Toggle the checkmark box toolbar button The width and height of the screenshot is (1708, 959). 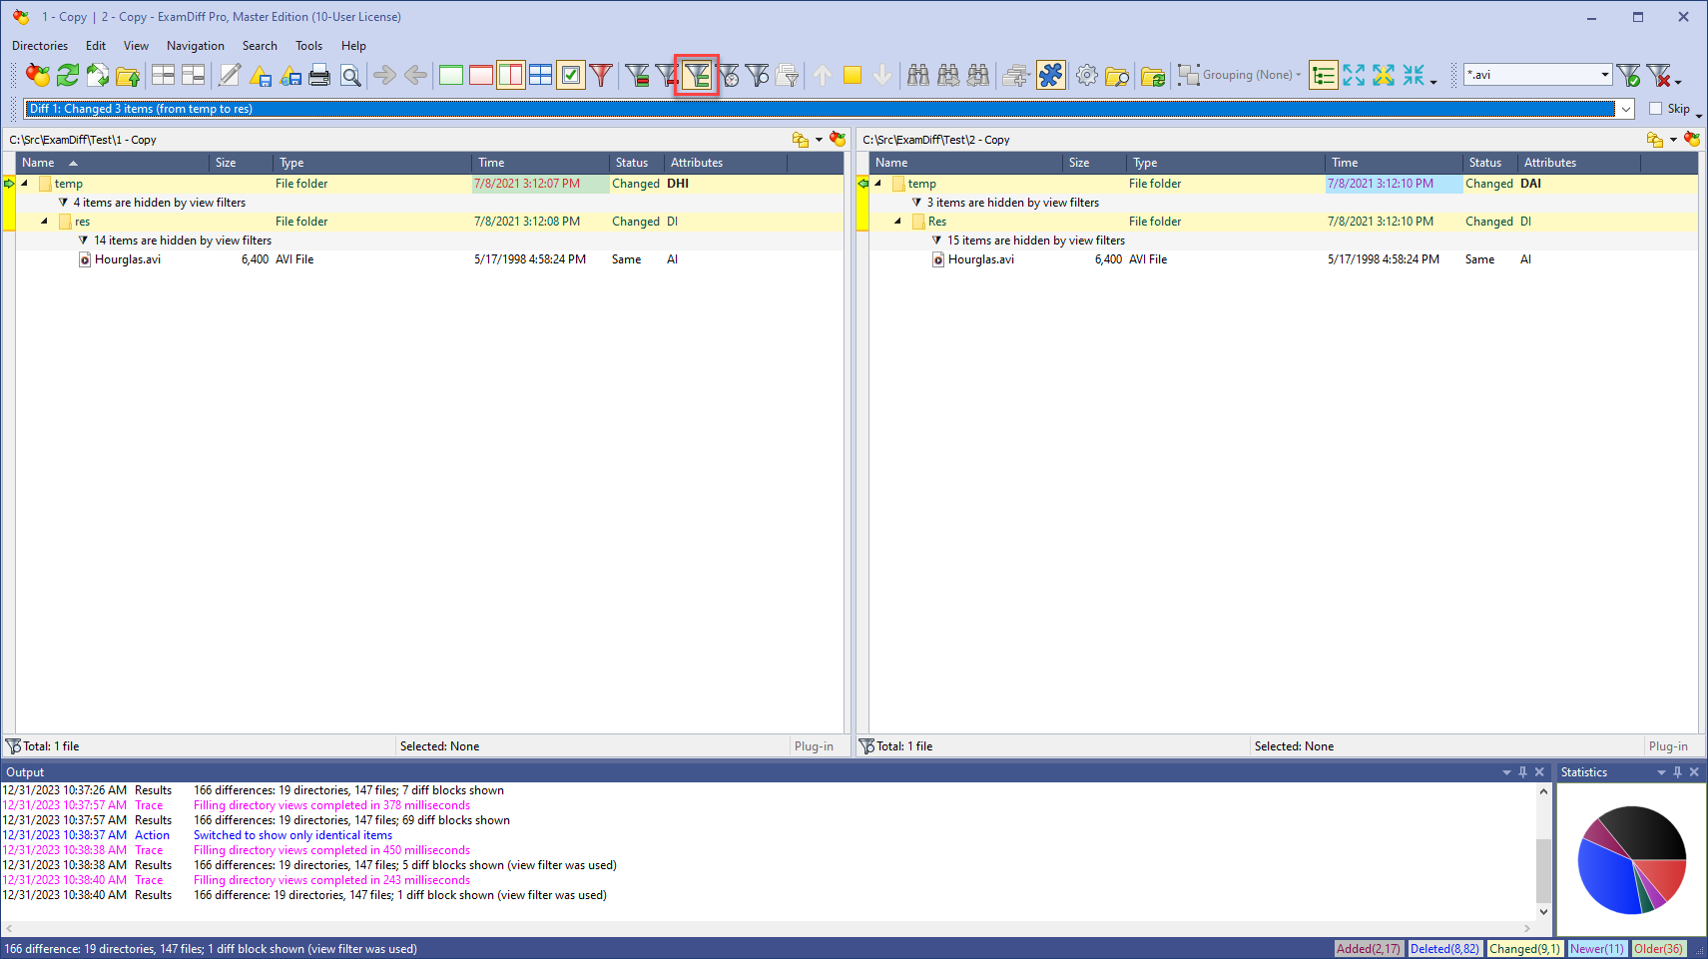click(571, 75)
